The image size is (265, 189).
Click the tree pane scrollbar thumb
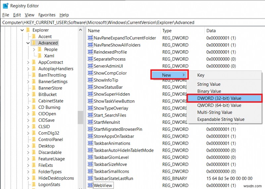[x=80, y=118]
